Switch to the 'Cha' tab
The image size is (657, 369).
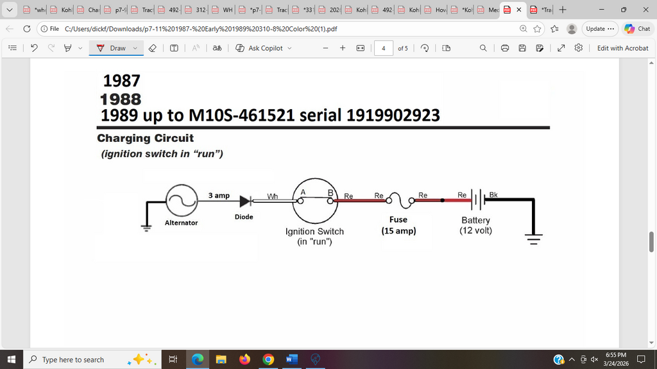pos(88,10)
